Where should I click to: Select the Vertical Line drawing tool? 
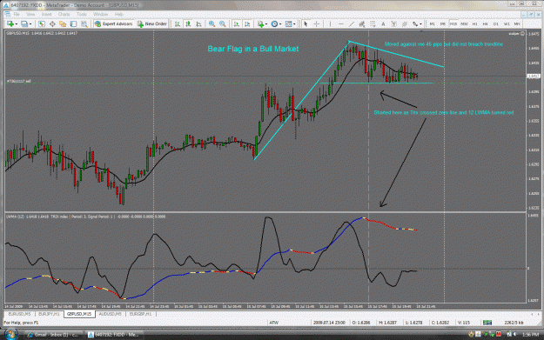[330, 24]
